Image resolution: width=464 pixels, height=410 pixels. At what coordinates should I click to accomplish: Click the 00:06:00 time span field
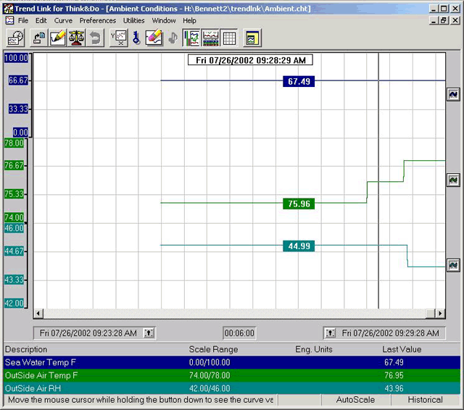239,333
